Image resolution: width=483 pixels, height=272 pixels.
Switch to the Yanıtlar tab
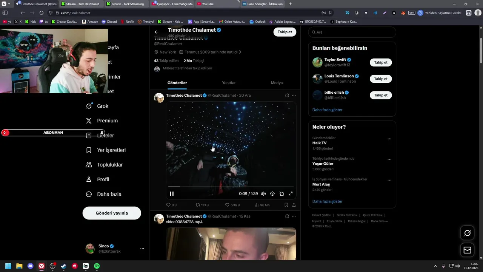[229, 83]
